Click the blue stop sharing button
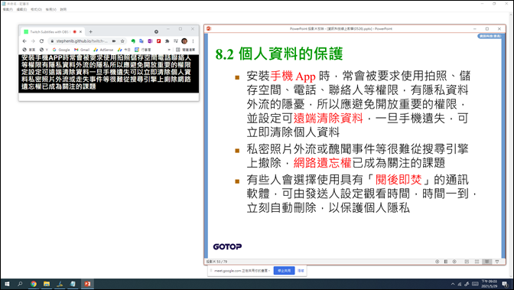Image resolution: width=514 pixels, height=290 pixels. coord(284,271)
